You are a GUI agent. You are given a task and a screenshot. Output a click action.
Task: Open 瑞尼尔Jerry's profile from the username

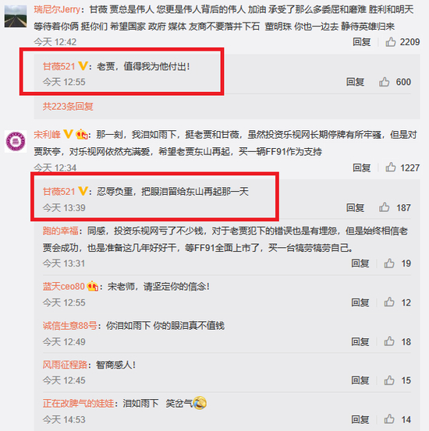tap(57, 9)
